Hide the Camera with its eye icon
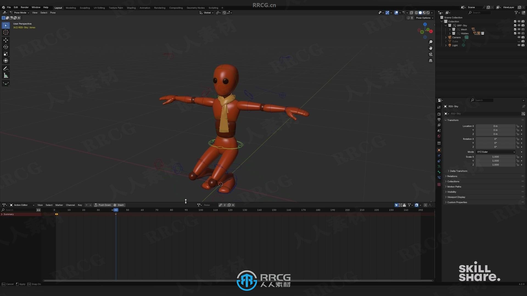Screen dimensions: 527x296 [519, 37]
